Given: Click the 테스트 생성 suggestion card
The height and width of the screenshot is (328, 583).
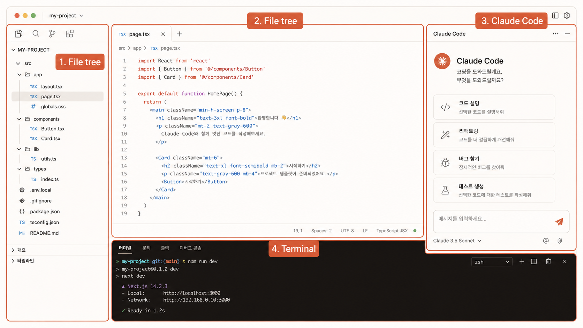Looking at the screenshot, I should (x=494, y=190).
